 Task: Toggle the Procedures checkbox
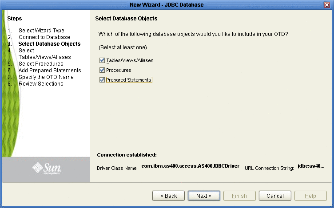click(x=102, y=70)
